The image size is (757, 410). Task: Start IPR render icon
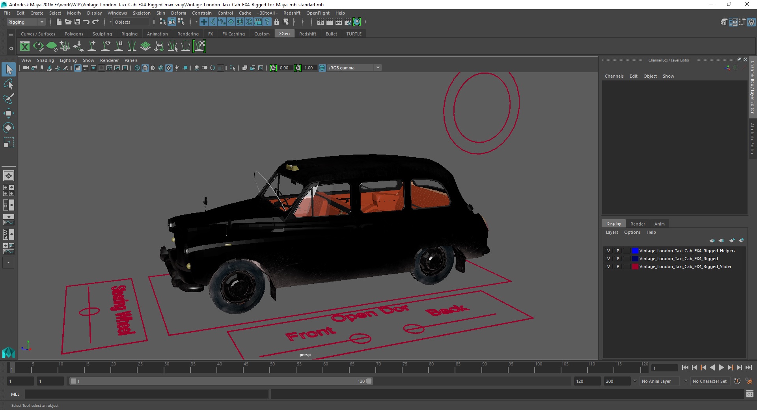click(x=339, y=22)
